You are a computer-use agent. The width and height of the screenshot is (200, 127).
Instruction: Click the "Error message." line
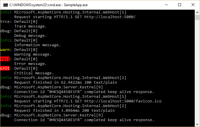tap(30, 63)
